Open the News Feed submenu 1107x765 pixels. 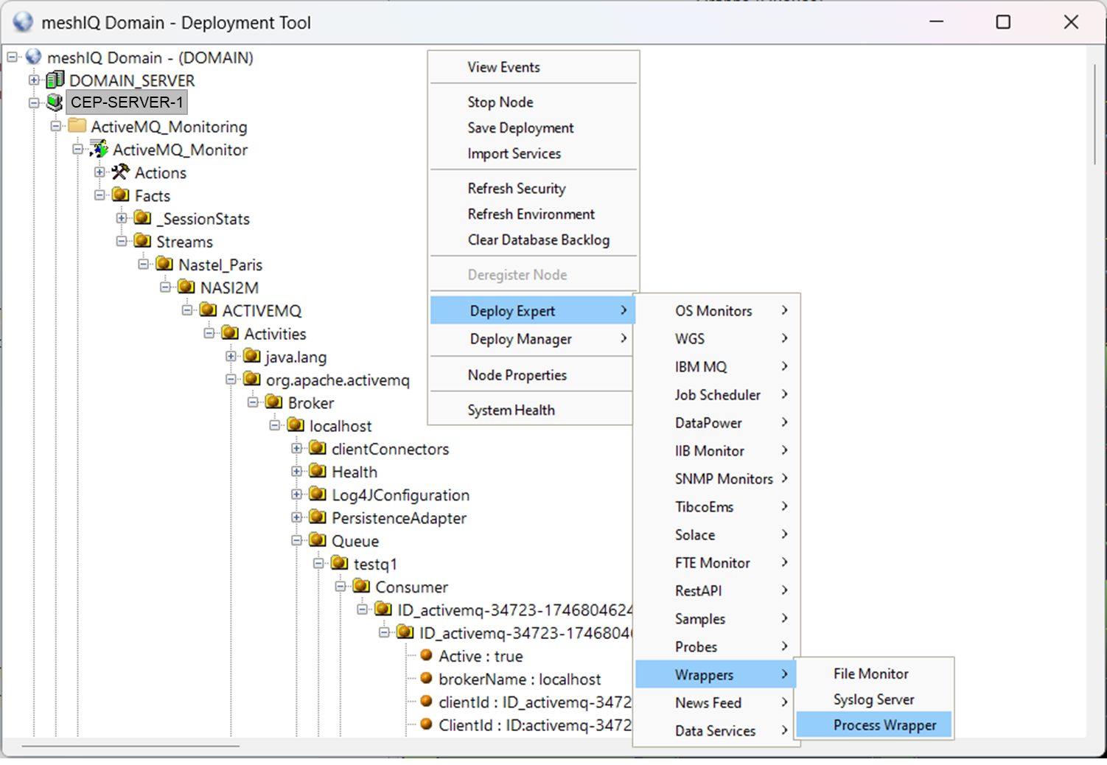(x=716, y=703)
